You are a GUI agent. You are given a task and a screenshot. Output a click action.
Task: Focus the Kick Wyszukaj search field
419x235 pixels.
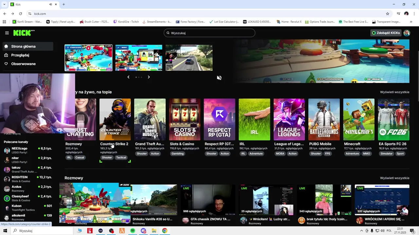(x=209, y=33)
